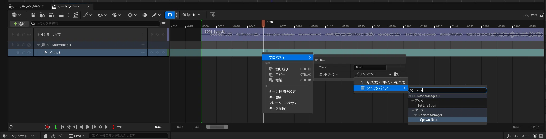The image size is (546, 139).
Task: Click the Time value field 0060
Action: 370,67
